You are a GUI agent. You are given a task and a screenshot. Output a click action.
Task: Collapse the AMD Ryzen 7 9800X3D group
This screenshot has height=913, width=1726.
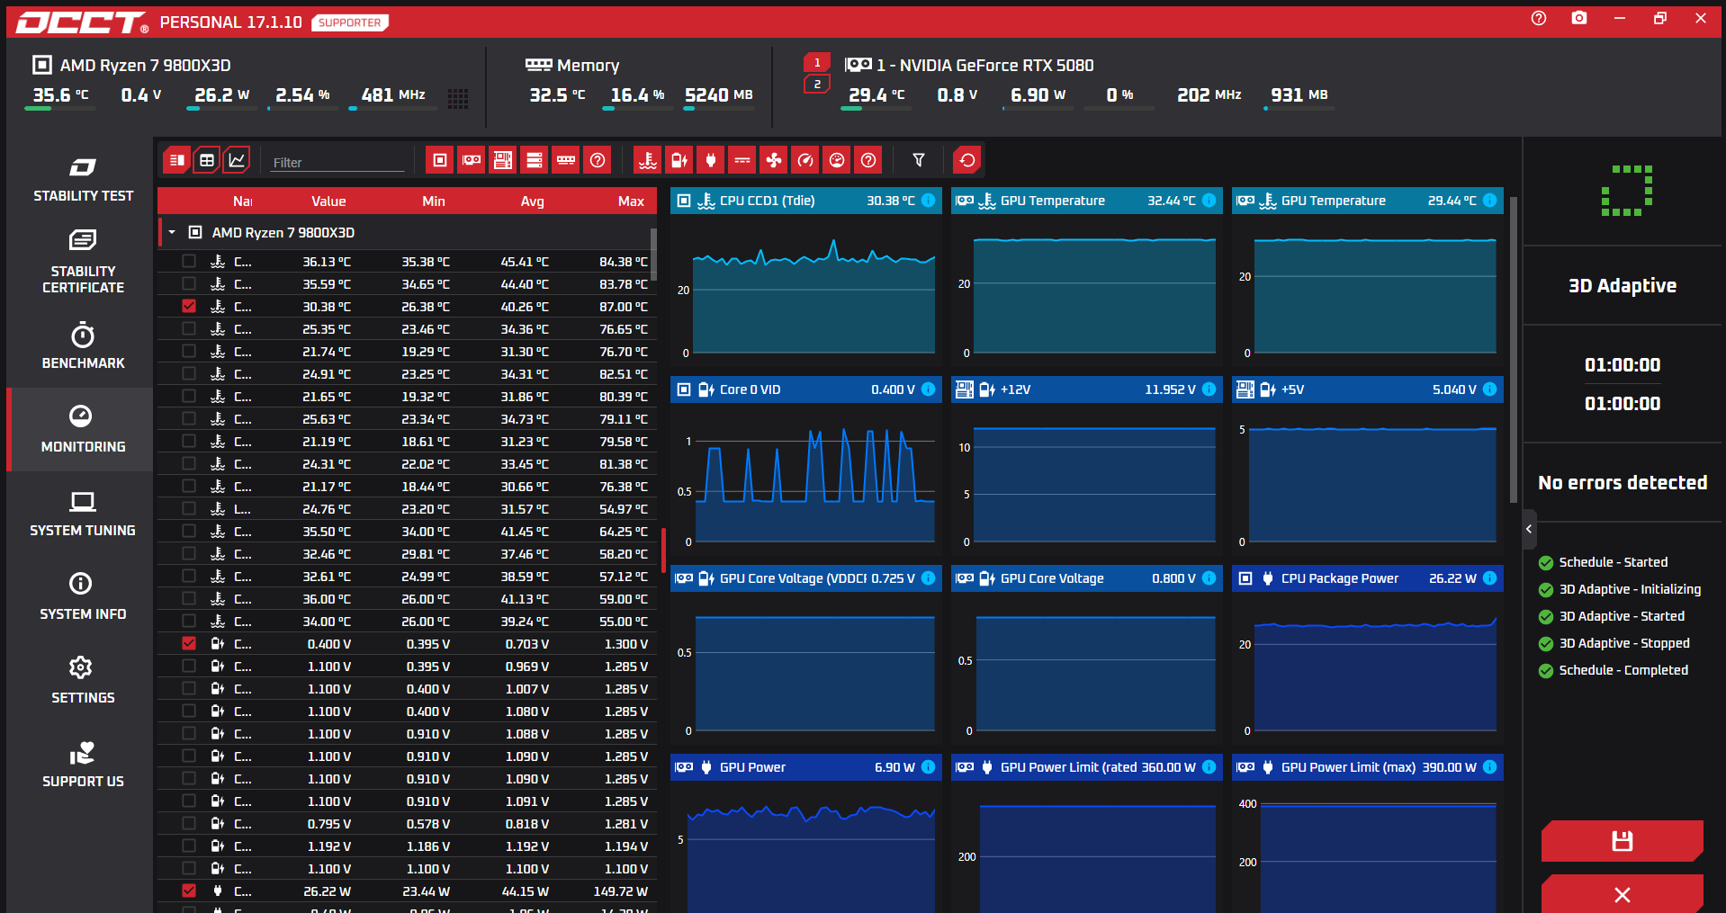pyautogui.click(x=172, y=232)
